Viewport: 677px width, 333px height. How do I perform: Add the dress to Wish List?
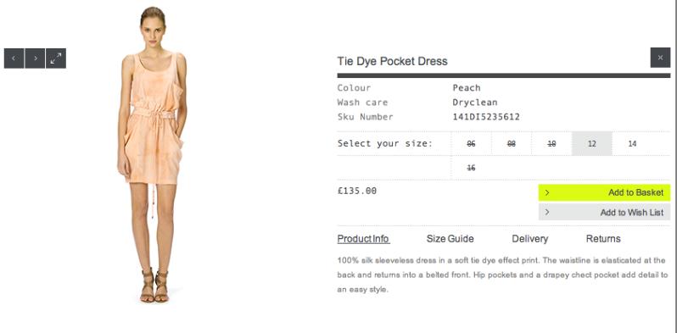tap(604, 212)
